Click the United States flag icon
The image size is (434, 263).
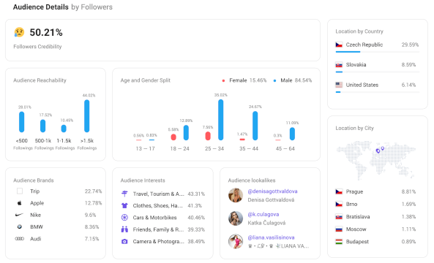pos(339,85)
